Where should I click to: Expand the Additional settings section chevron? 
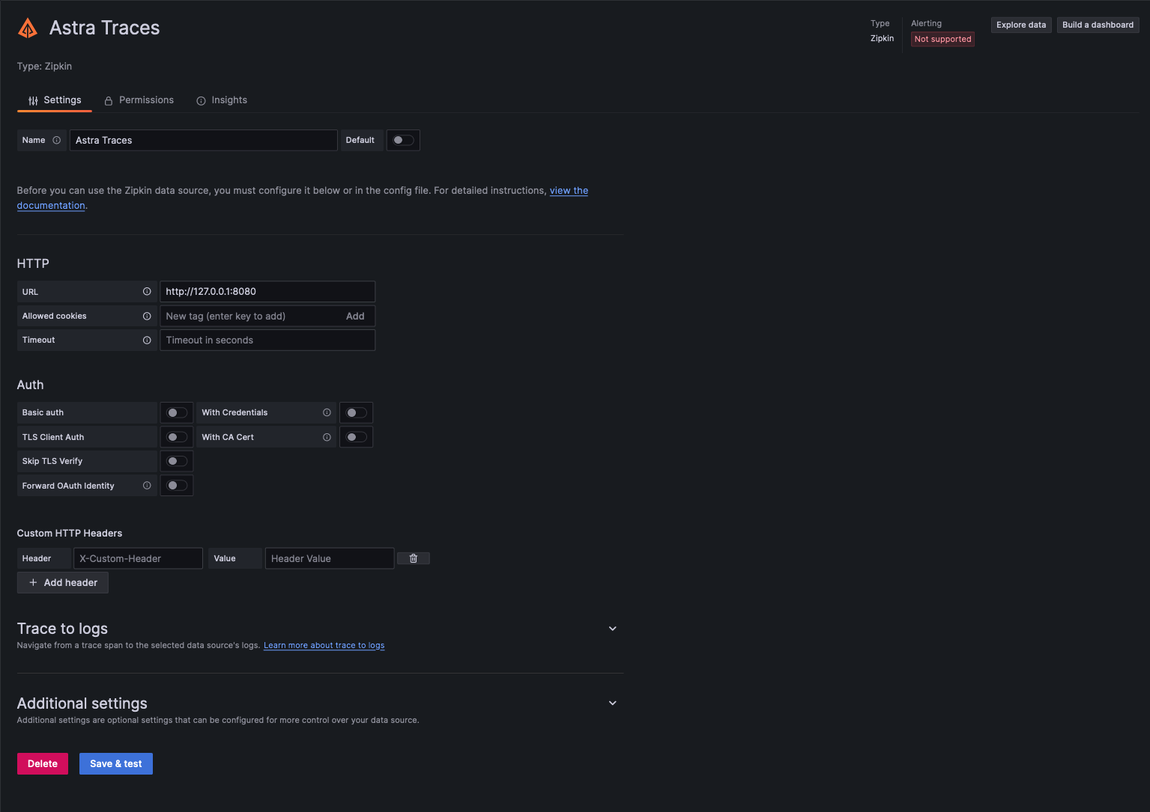coord(613,703)
